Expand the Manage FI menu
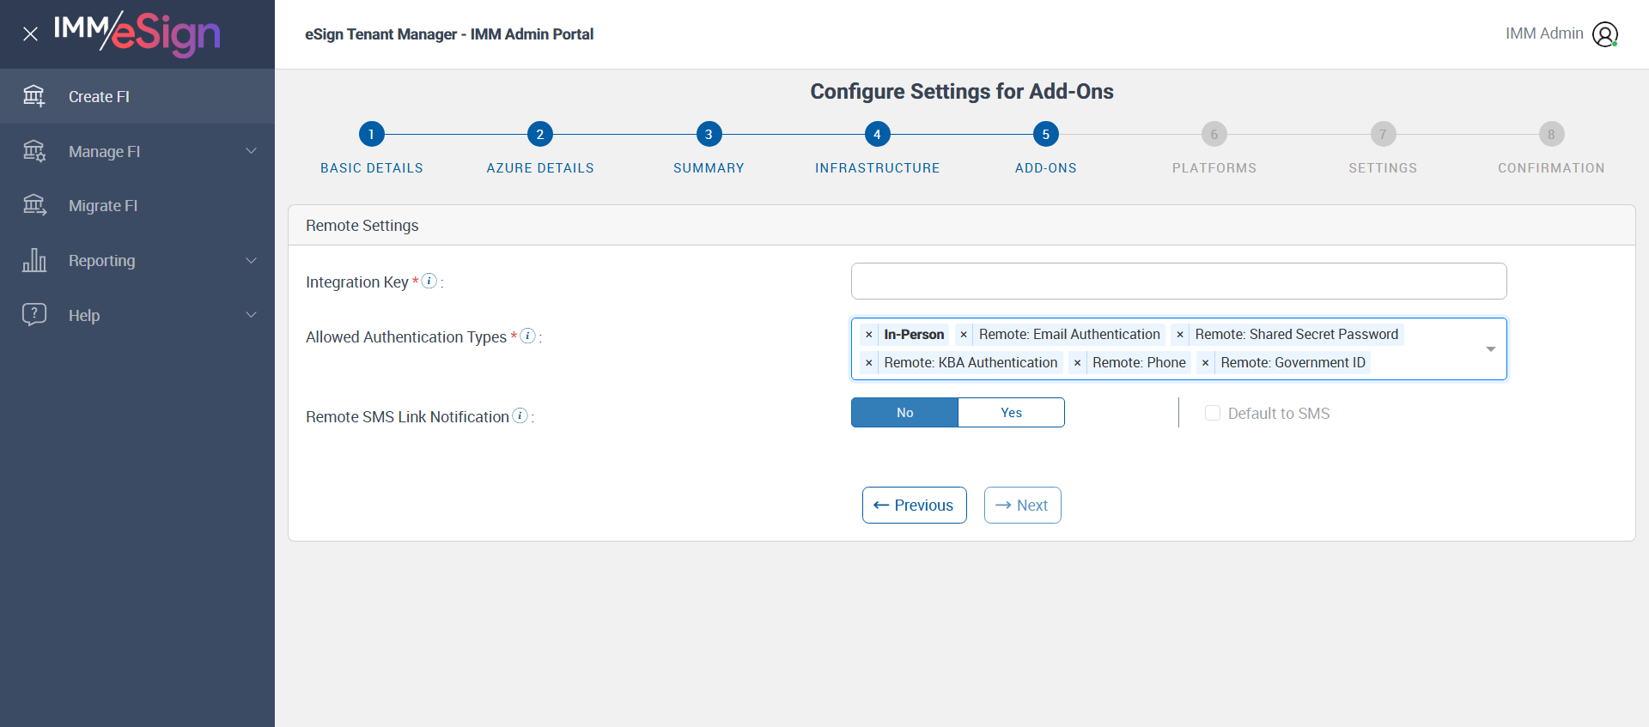The width and height of the screenshot is (1649, 727). click(x=137, y=152)
